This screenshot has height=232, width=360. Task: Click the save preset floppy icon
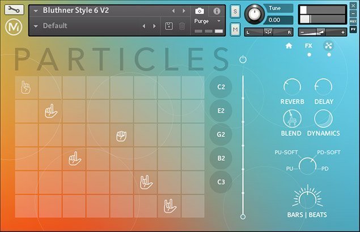[168, 26]
